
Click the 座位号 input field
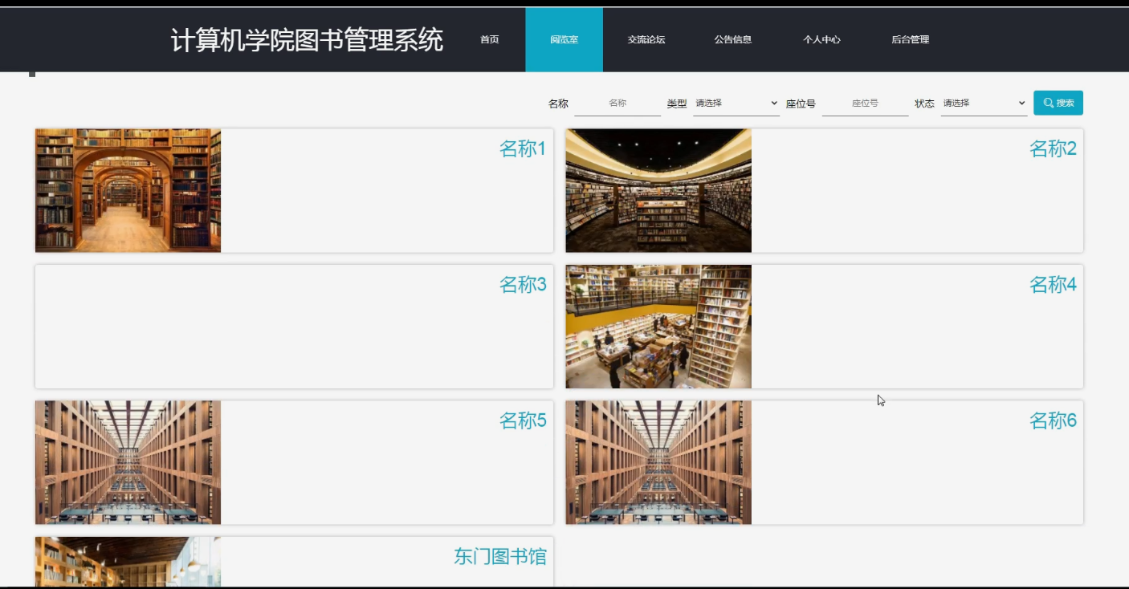[x=865, y=103]
